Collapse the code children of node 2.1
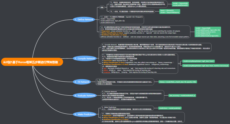The image size is (230, 124). [x=179, y=63]
